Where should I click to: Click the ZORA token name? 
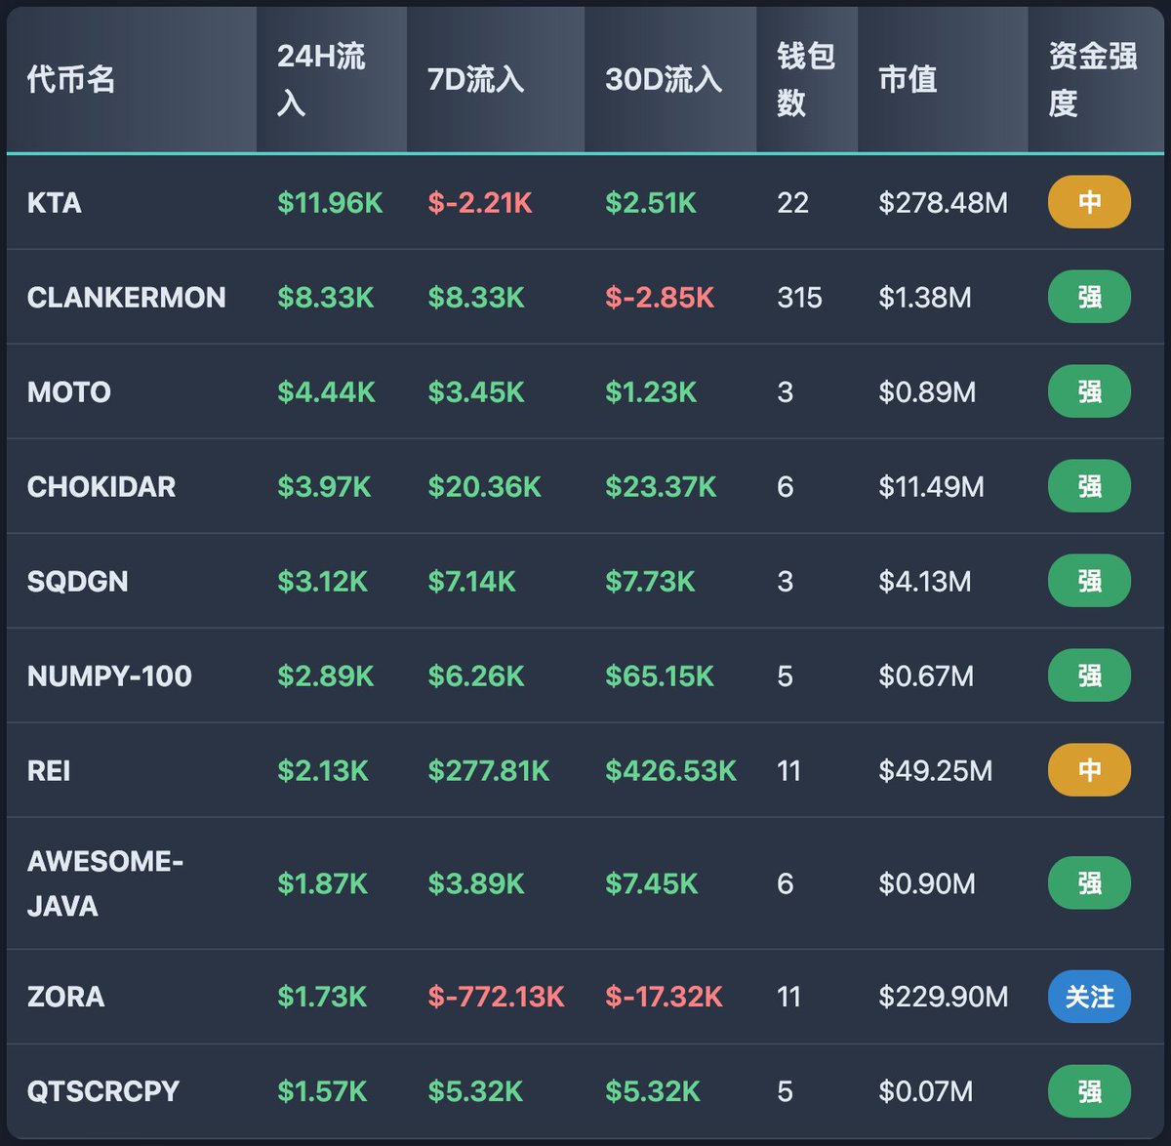(x=65, y=997)
